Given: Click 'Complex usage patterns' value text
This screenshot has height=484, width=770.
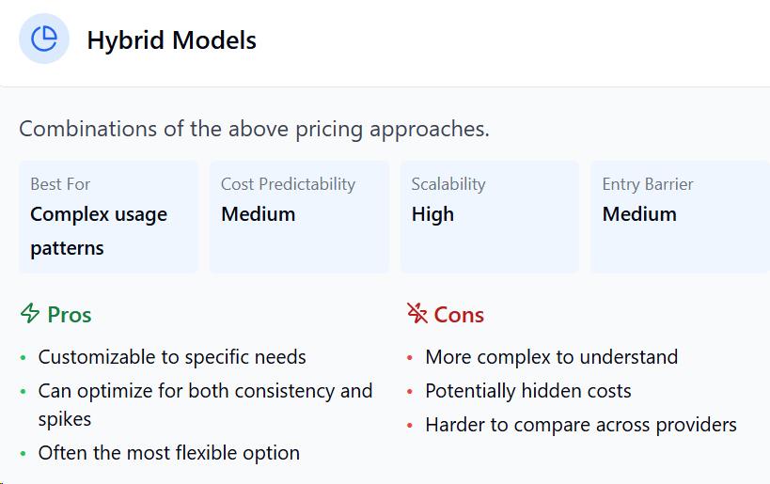Looking at the screenshot, I should click(99, 231).
